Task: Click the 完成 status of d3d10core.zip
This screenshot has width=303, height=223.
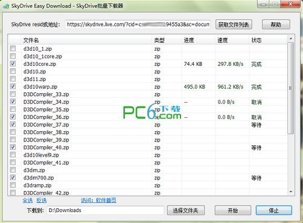Action: [x=257, y=64]
